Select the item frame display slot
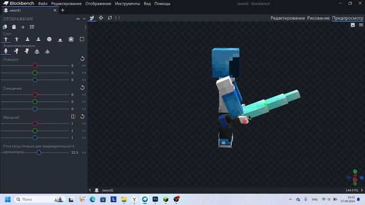Viewport: 365px width, 205px height. pos(71,39)
